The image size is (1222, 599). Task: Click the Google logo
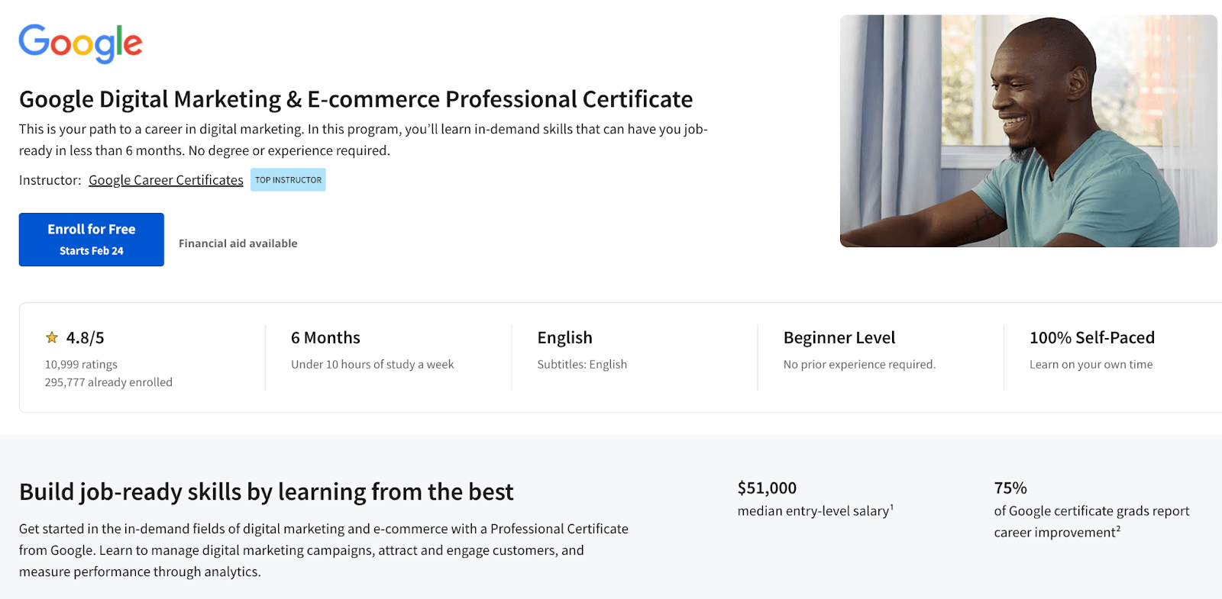point(80,43)
